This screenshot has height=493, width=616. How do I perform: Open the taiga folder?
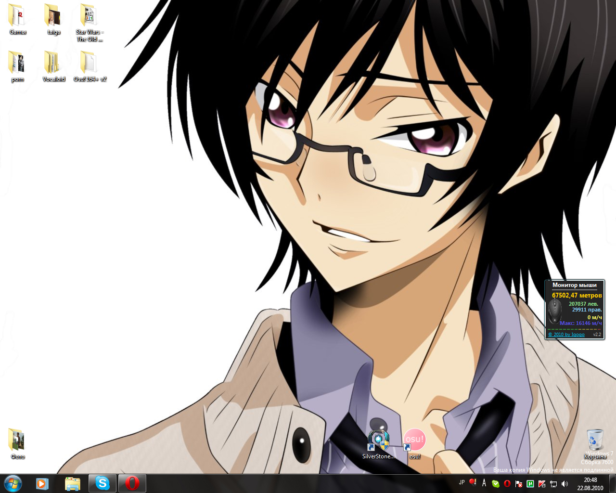(x=53, y=16)
